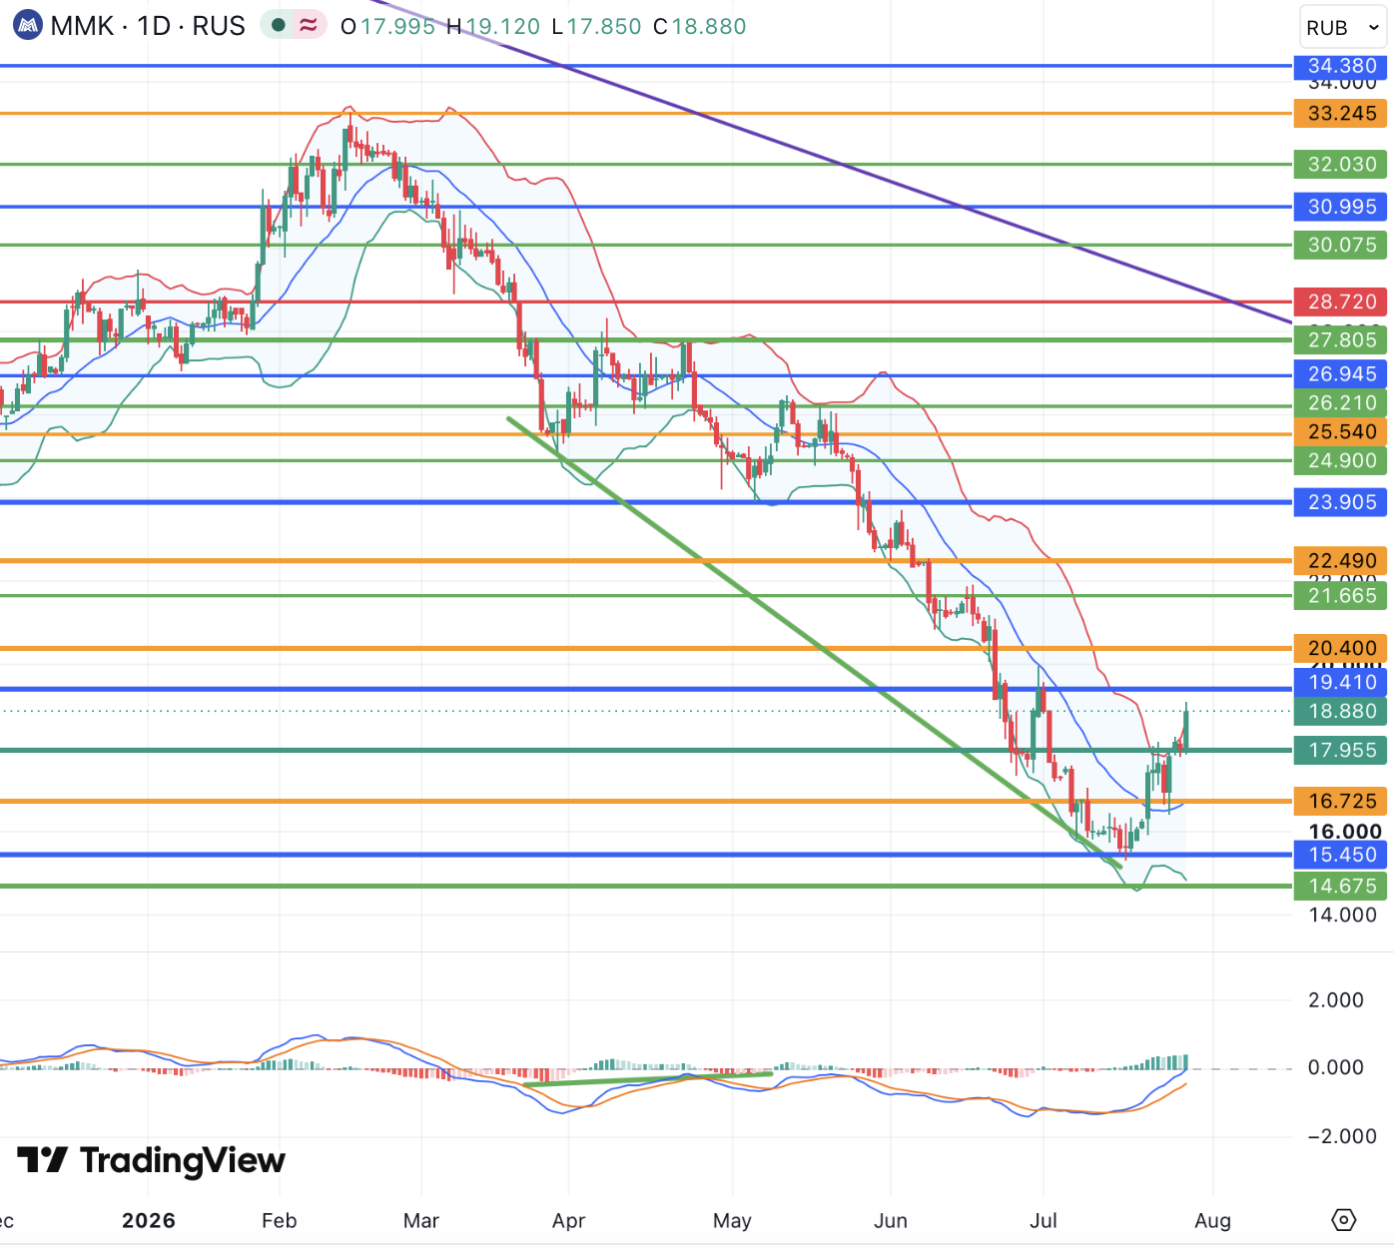This screenshot has height=1248, width=1394.
Task: Click the 21.665 green price label
Action: (x=1341, y=596)
